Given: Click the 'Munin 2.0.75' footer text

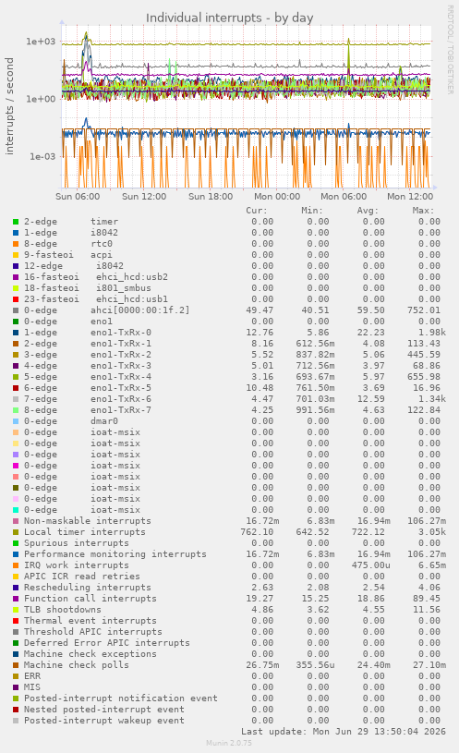Looking at the screenshot, I should tap(229, 744).
